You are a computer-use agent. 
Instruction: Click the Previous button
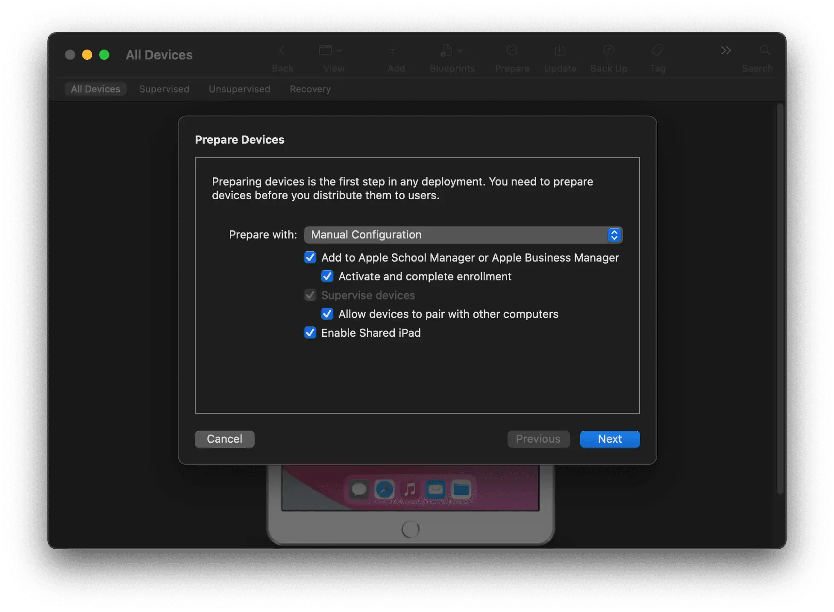[x=538, y=439]
